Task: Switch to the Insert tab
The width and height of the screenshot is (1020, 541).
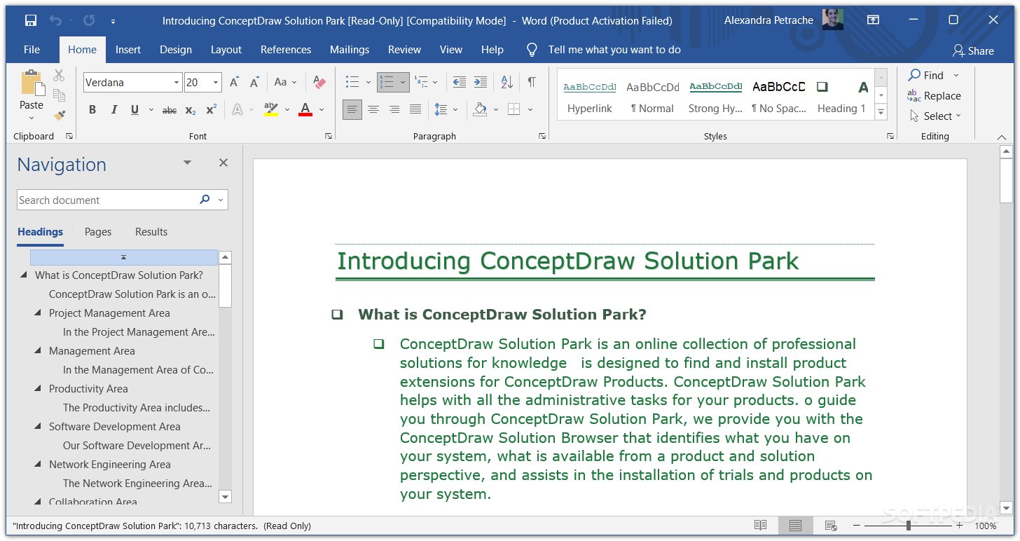Action: coord(128,50)
